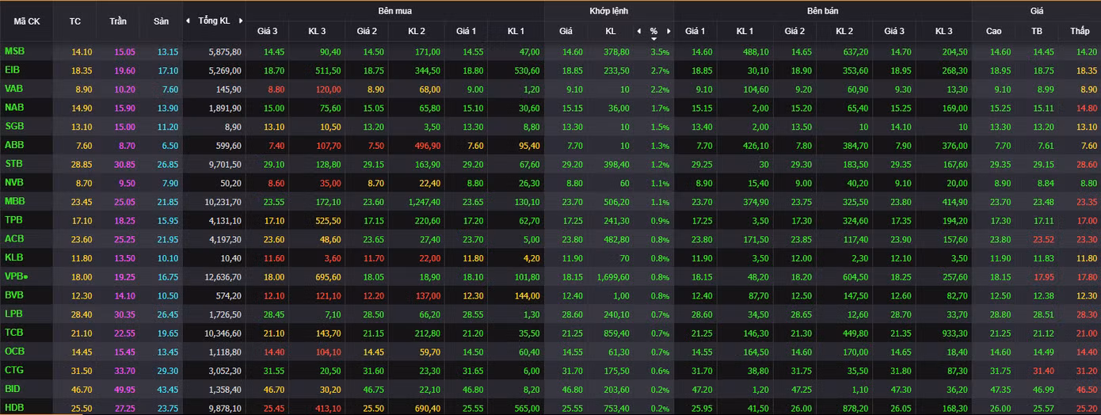Click the KL header under Khớp lệnh
Image resolution: width=1101 pixels, height=415 pixels.
pyautogui.click(x=611, y=31)
